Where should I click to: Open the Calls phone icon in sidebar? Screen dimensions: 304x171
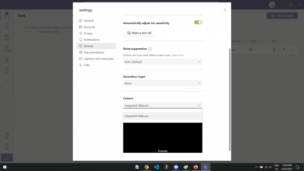7,59
